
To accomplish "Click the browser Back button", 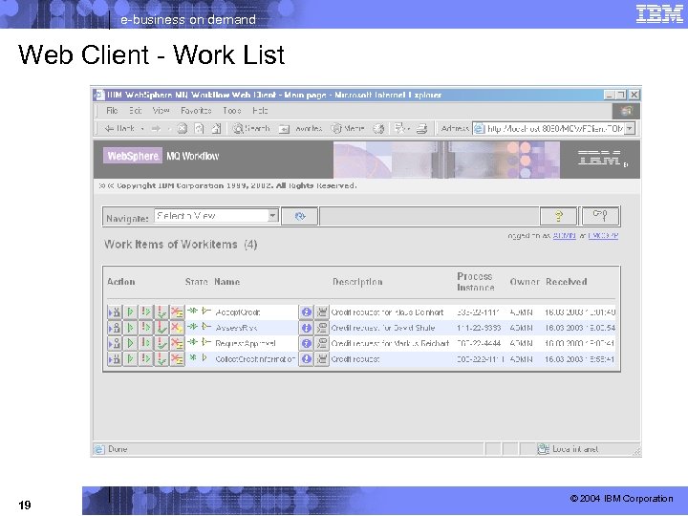I will [x=119, y=129].
